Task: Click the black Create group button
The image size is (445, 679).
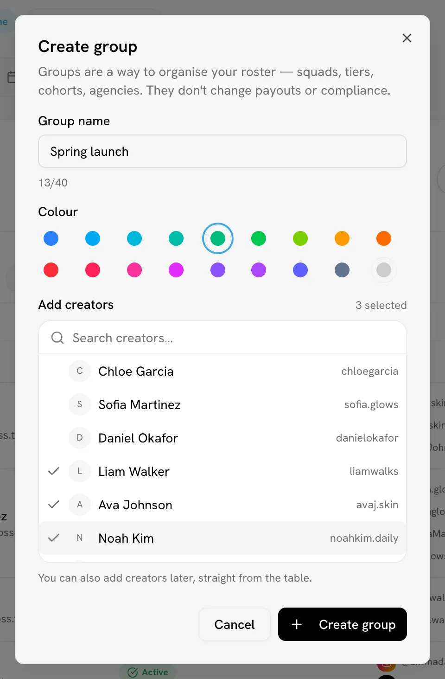Action: click(343, 624)
